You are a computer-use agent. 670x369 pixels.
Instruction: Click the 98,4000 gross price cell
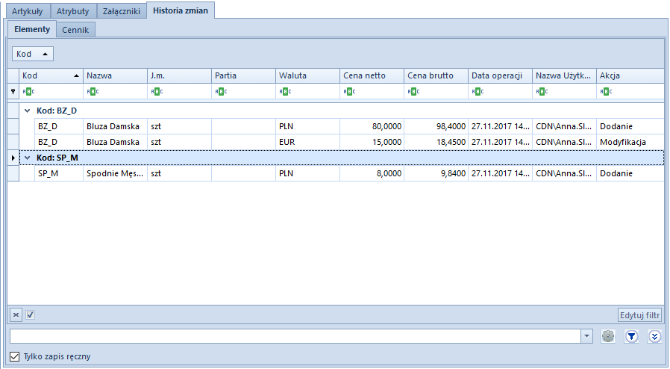pos(436,126)
